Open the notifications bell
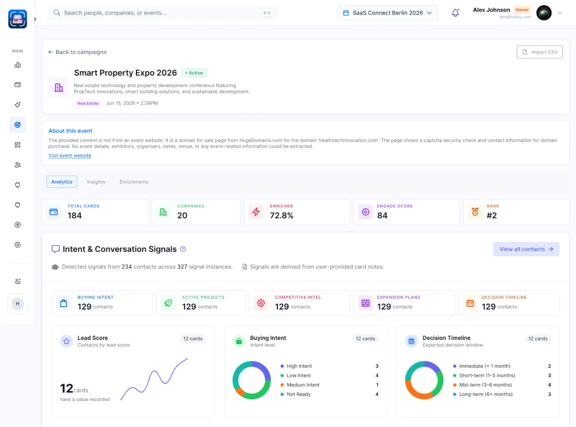This screenshot has height=427, width=576. click(455, 13)
